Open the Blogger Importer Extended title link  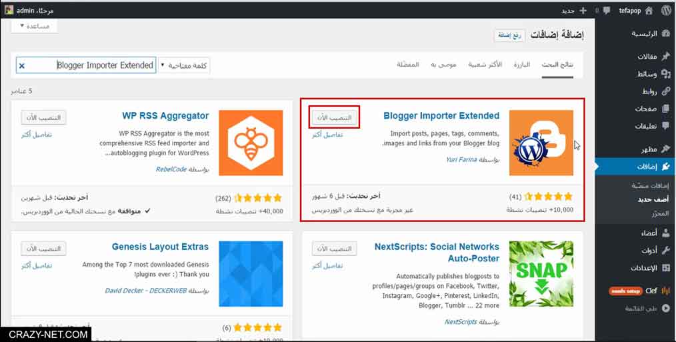(441, 115)
